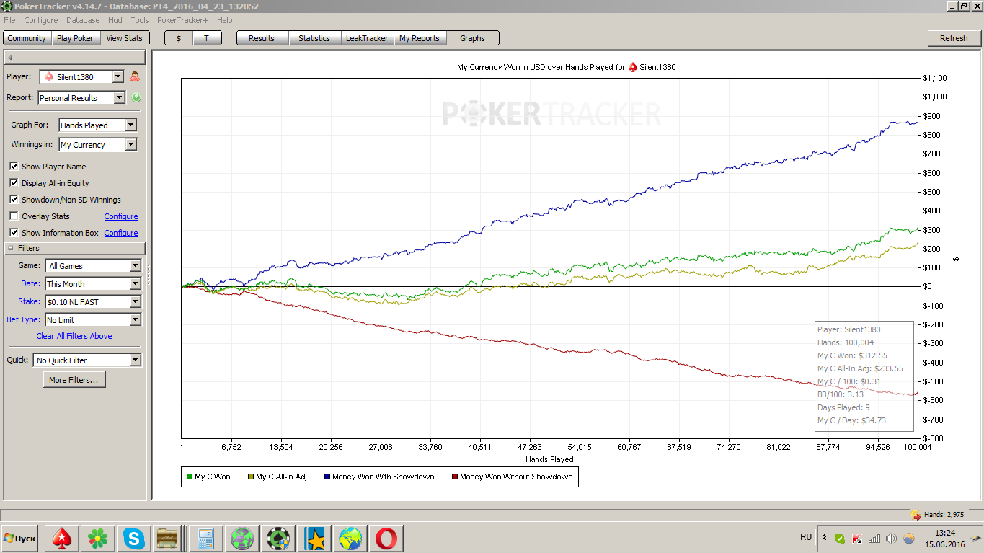Image resolution: width=984 pixels, height=553 pixels.
Task: Click the hands import icon in status bar
Action: pos(916,515)
